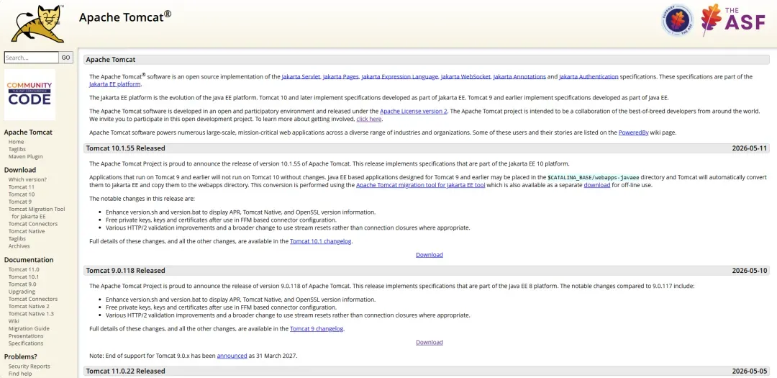The image size is (777, 378).
Task: Open the Community Code conference banner
Action: (x=29, y=94)
